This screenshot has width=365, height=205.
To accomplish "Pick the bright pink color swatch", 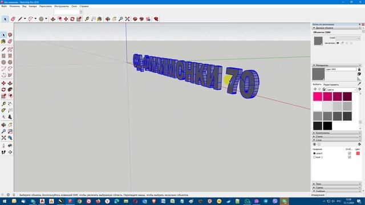I will coord(318,96).
